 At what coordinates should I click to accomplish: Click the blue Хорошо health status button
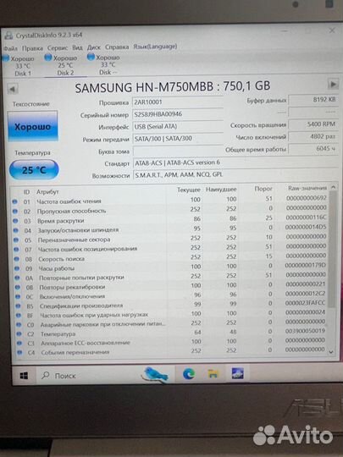click(x=33, y=126)
